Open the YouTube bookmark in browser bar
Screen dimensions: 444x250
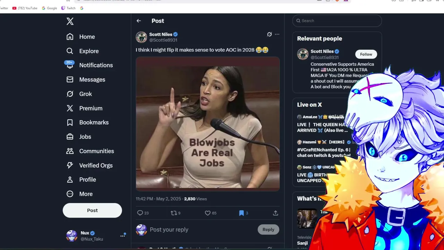coord(25,8)
